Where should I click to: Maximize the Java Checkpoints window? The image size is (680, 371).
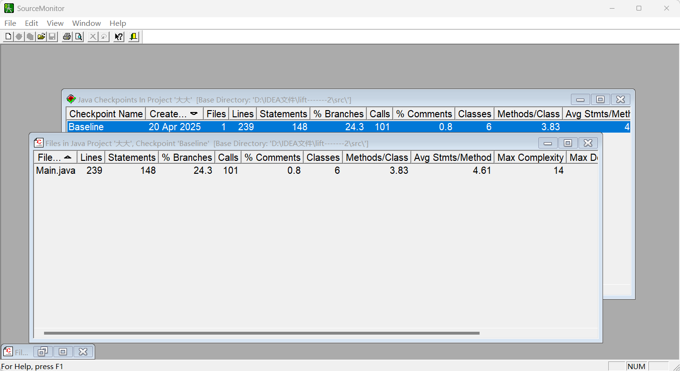[600, 100]
